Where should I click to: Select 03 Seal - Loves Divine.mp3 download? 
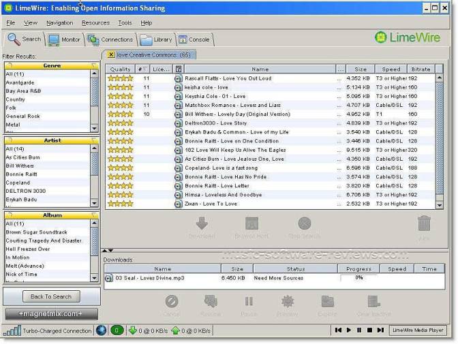274,278
